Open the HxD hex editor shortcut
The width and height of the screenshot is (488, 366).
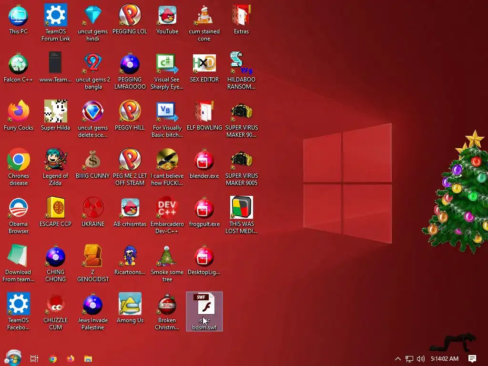coord(204,68)
